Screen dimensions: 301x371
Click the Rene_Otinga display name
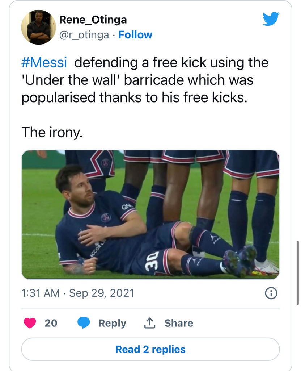click(93, 20)
